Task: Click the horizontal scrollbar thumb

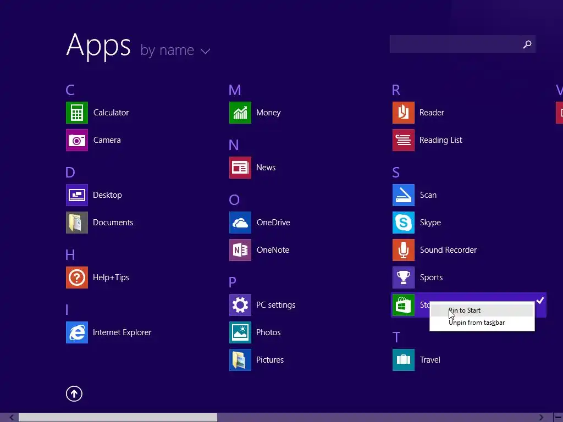Action: pos(118,418)
